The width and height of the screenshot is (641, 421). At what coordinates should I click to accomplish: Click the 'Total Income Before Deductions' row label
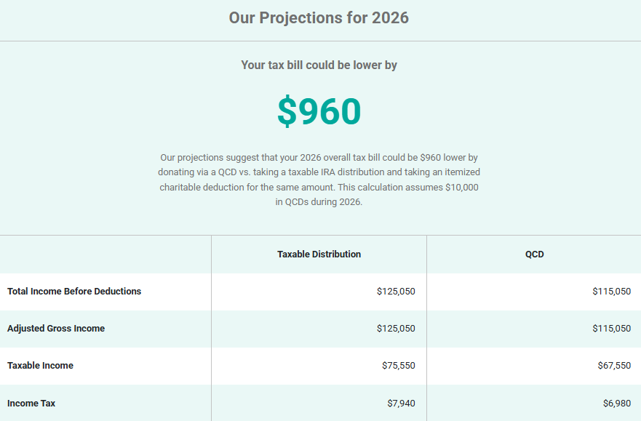[x=74, y=292]
